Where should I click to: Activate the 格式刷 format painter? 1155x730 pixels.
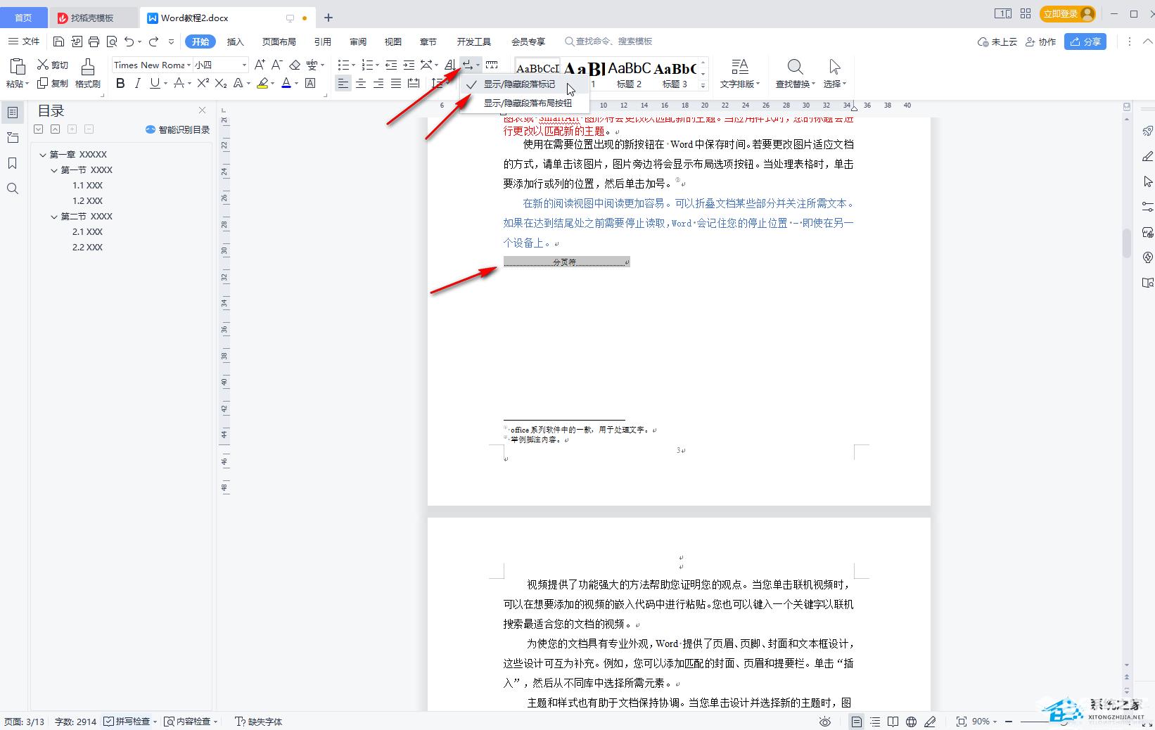(88, 73)
